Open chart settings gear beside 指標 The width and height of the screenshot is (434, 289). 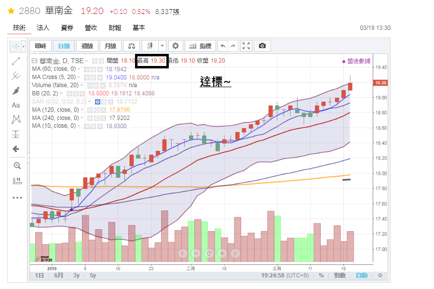point(176,46)
